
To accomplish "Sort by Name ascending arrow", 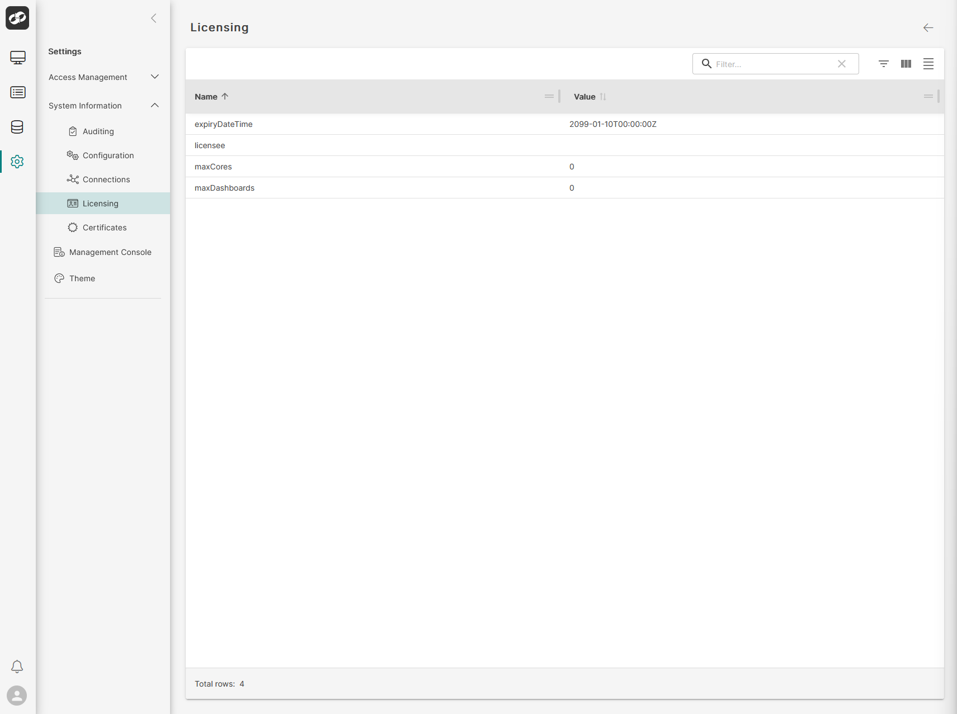I will click(225, 96).
